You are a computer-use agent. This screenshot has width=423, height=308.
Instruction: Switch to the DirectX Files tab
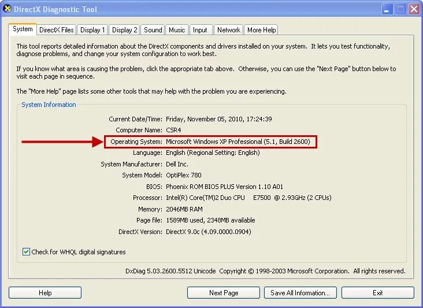57,30
